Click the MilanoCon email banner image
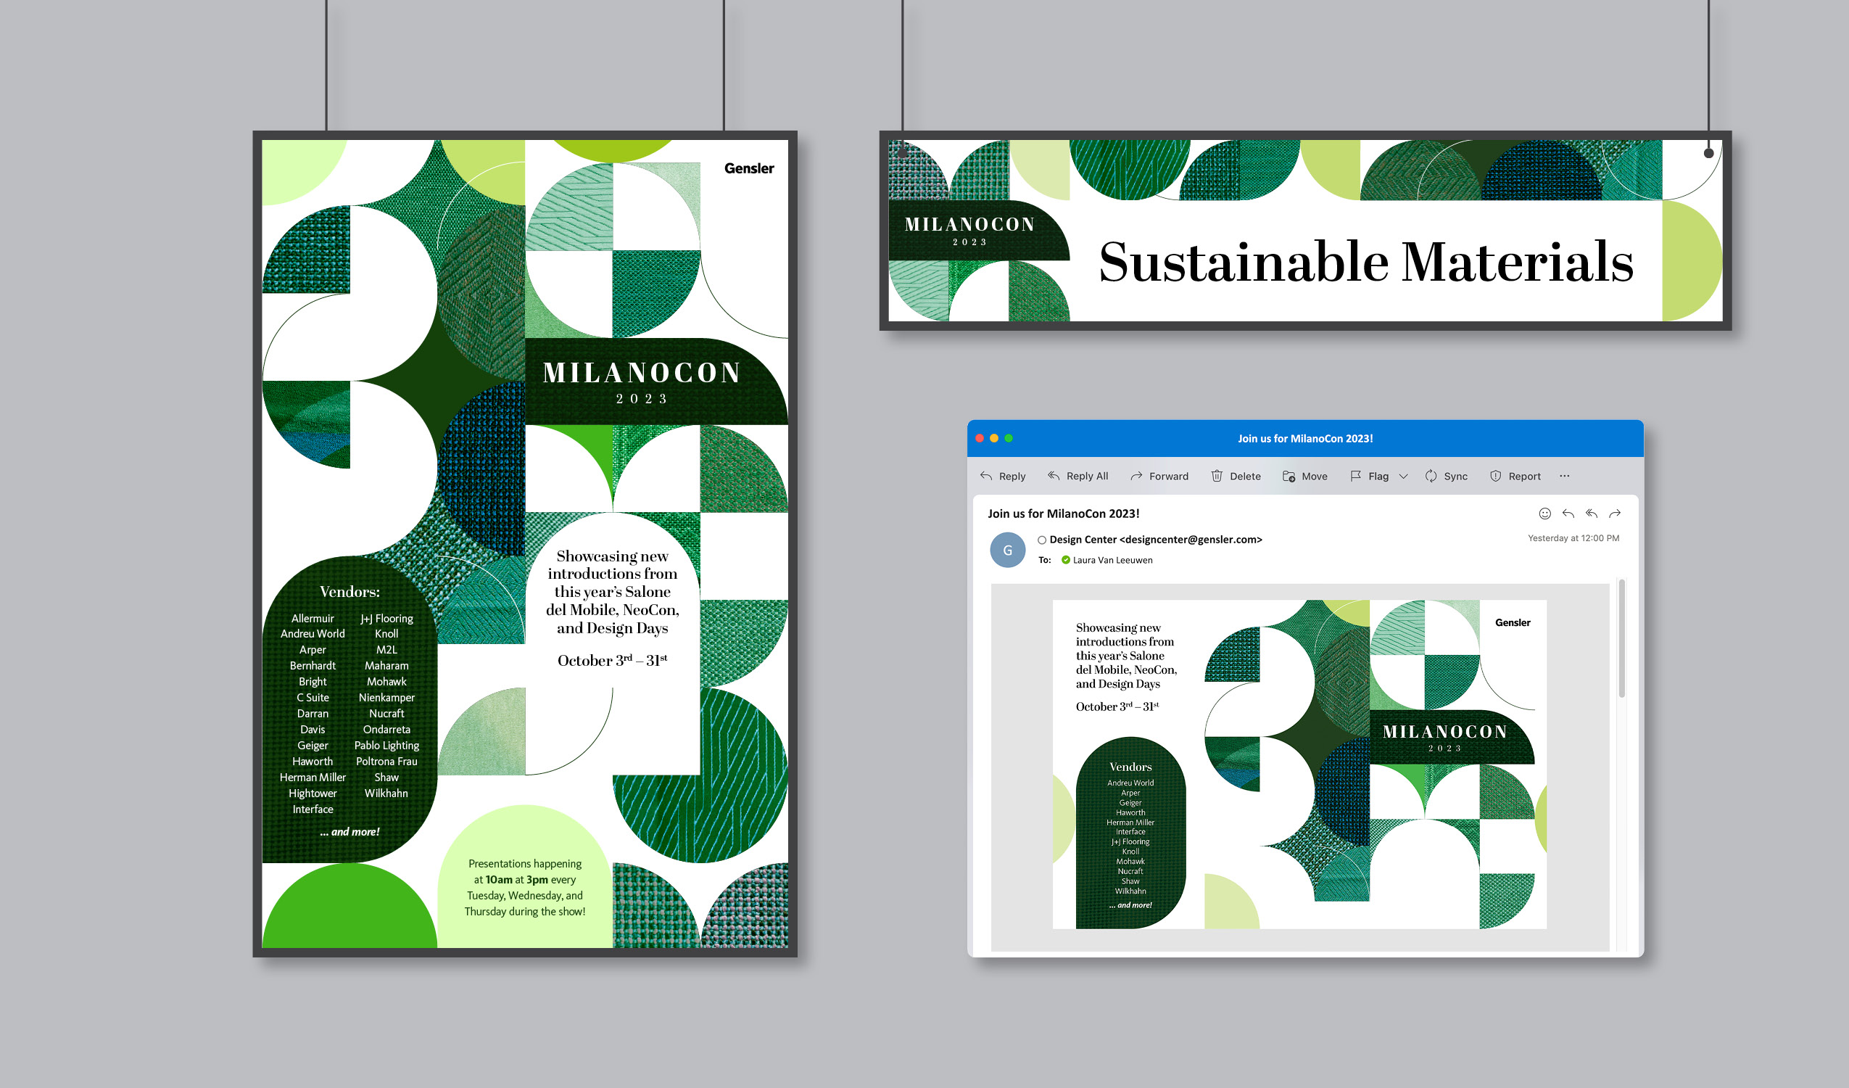 [x=1299, y=765]
